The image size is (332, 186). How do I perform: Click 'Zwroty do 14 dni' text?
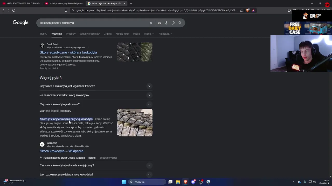coord(49,68)
